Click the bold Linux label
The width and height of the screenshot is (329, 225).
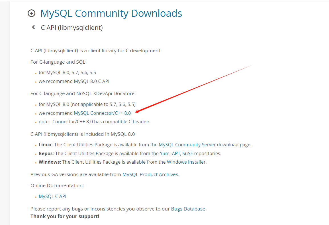pos(45,145)
